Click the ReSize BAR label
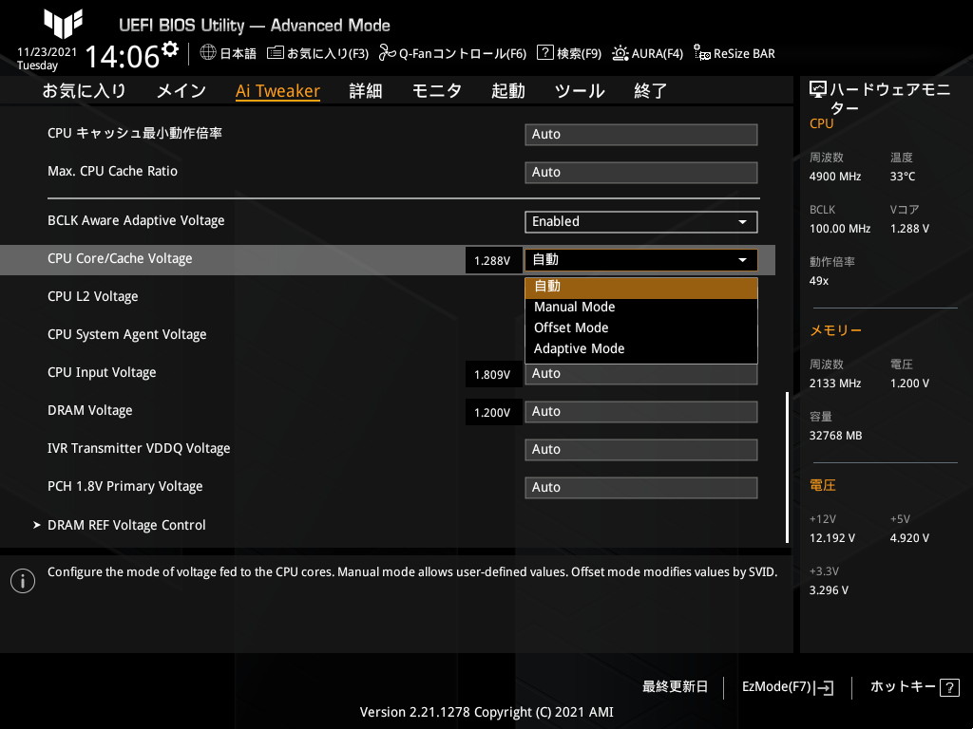The image size is (973, 729). coord(744,53)
